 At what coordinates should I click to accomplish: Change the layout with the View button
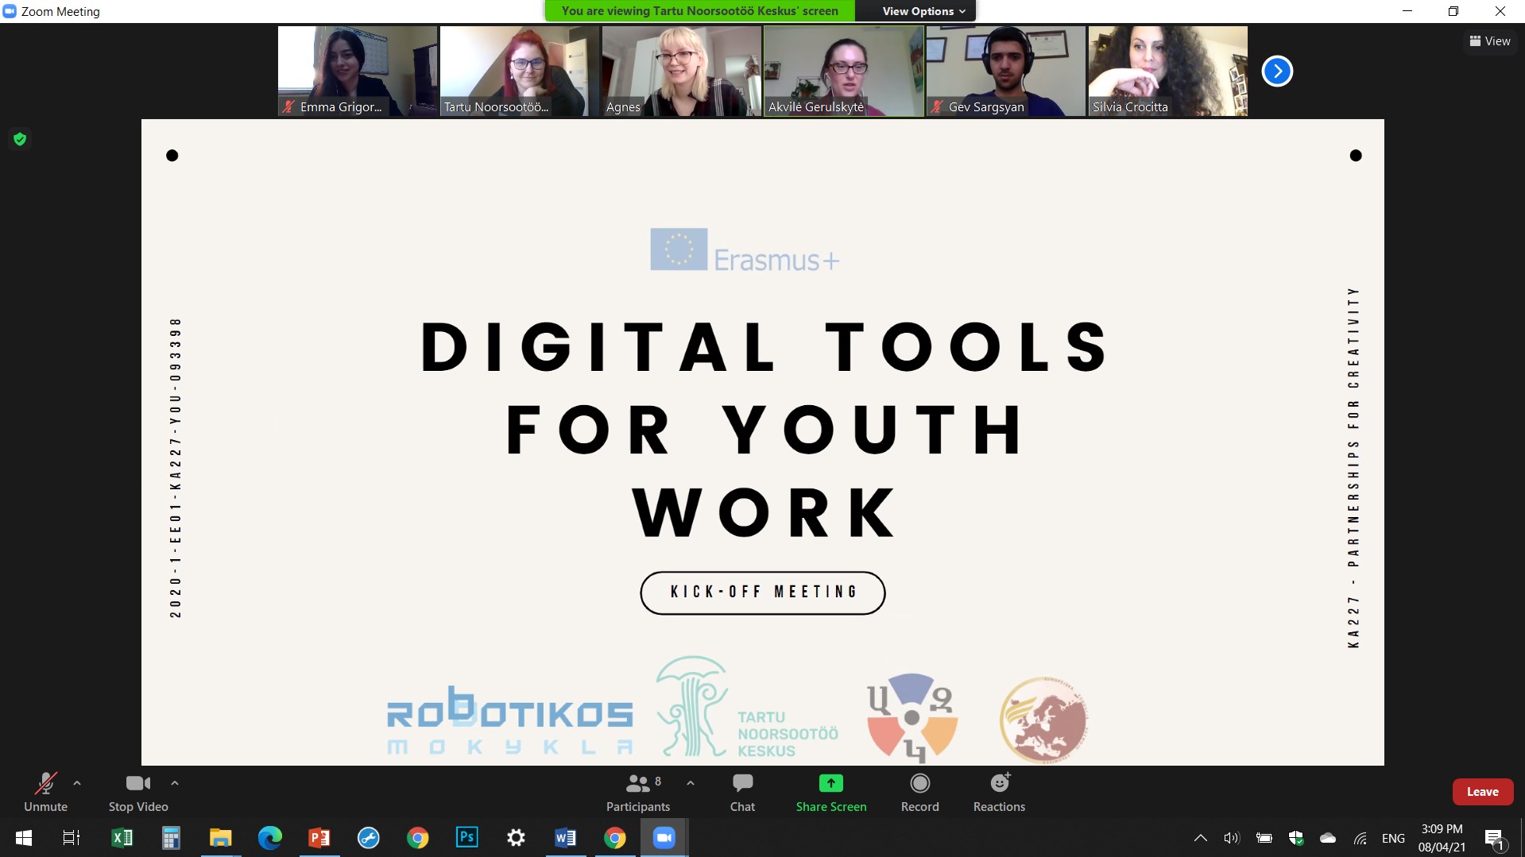pos(1490,41)
